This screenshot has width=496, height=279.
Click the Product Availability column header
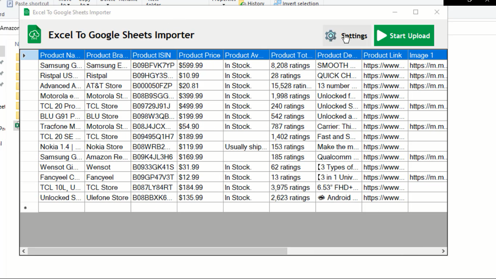pos(246,55)
